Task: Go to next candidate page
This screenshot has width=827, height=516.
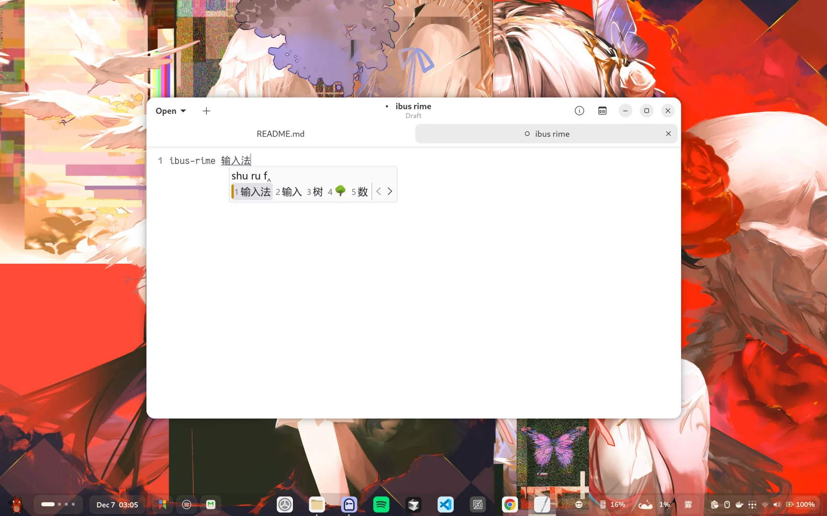Action: (390, 192)
